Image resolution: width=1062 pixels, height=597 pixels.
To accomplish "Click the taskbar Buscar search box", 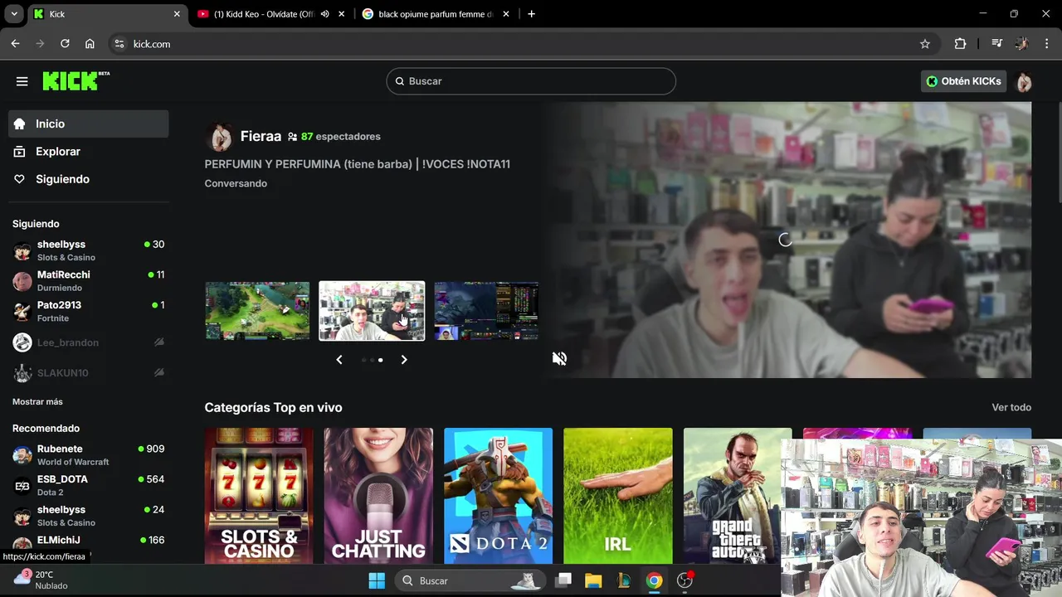I will [469, 580].
